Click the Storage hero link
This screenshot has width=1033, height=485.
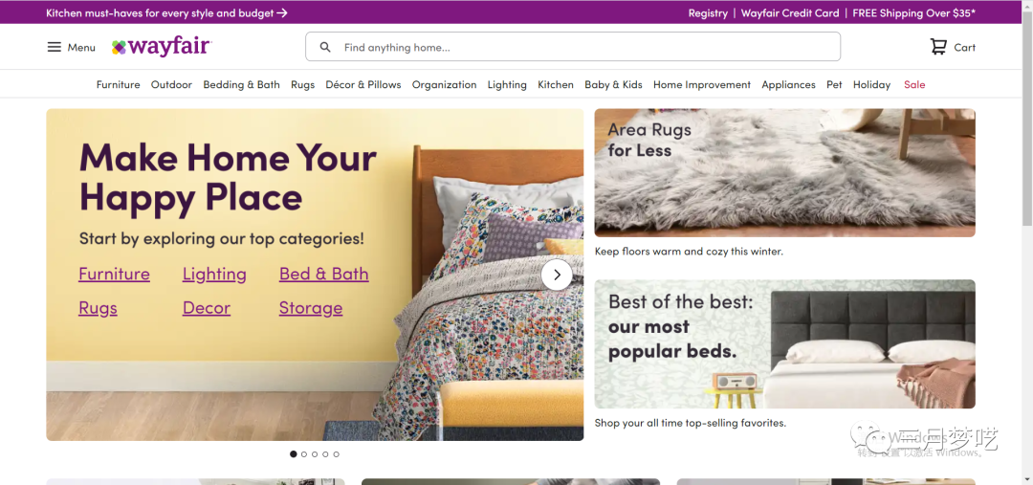point(310,308)
